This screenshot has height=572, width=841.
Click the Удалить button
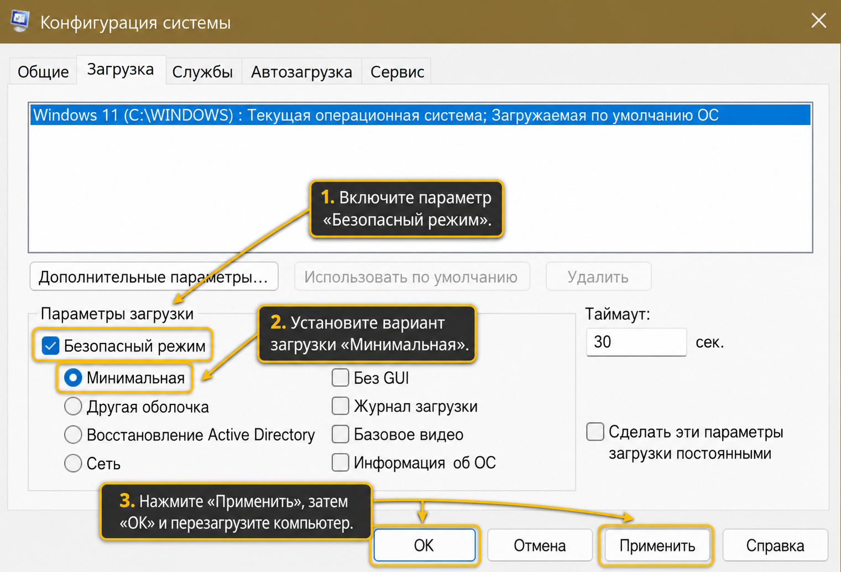coord(598,277)
